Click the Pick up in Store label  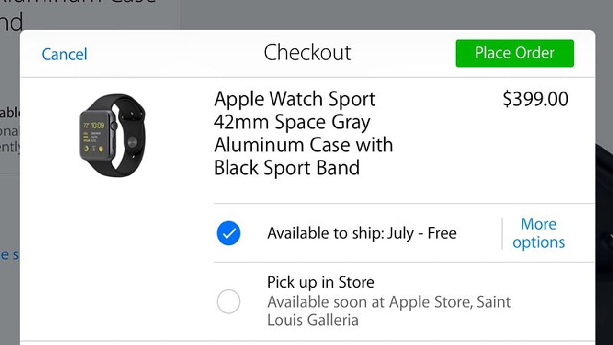pyautogui.click(x=320, y=282)
